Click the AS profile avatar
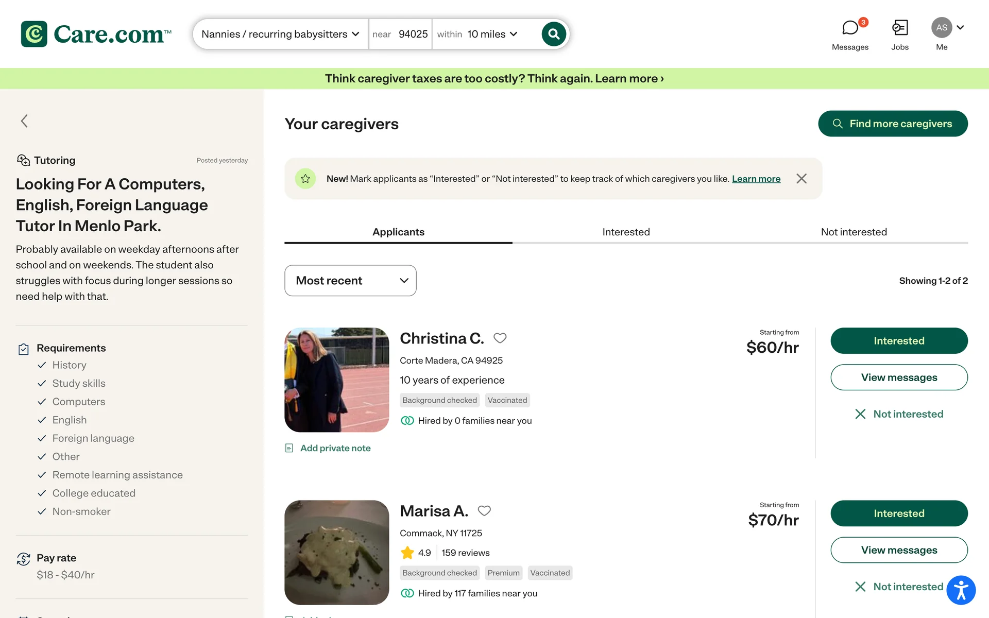 point(942,28)
